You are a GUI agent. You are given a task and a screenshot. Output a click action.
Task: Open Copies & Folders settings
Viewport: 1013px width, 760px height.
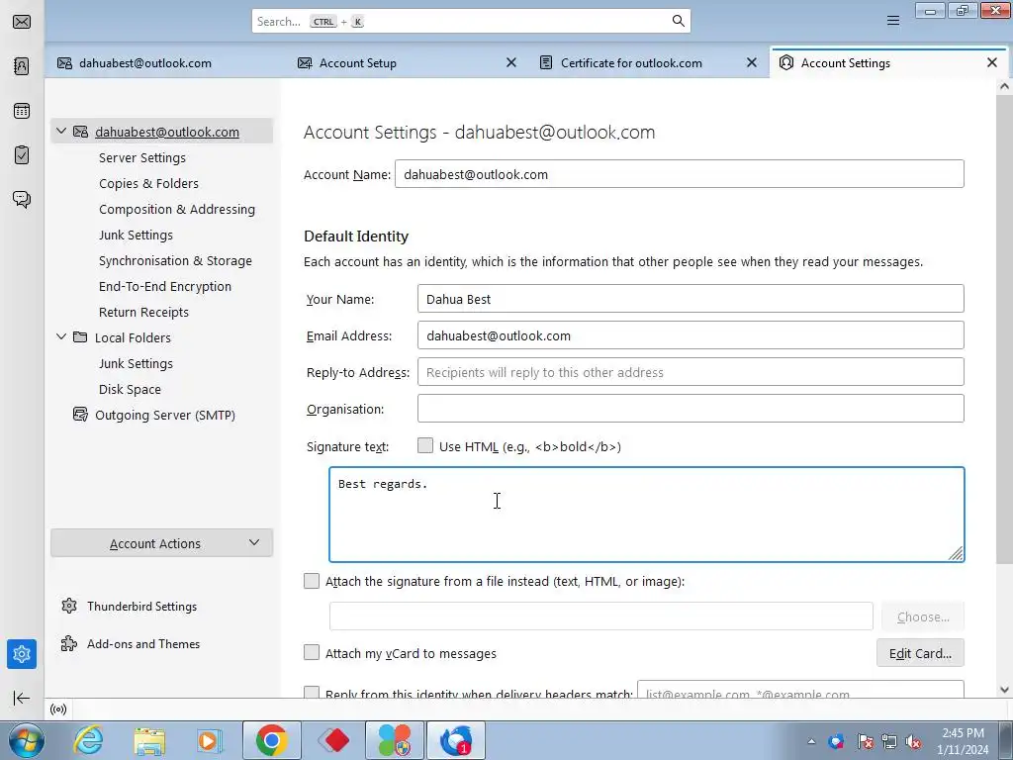click(148, 183)
